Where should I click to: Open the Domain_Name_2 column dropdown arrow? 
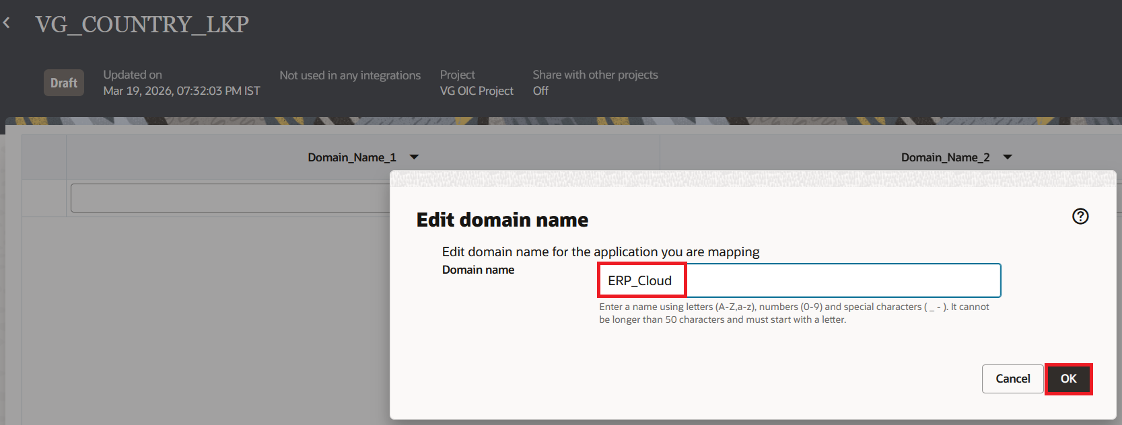(1008, 157)
